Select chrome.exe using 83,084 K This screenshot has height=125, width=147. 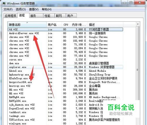pyautogui.click(x=66, y=48)
